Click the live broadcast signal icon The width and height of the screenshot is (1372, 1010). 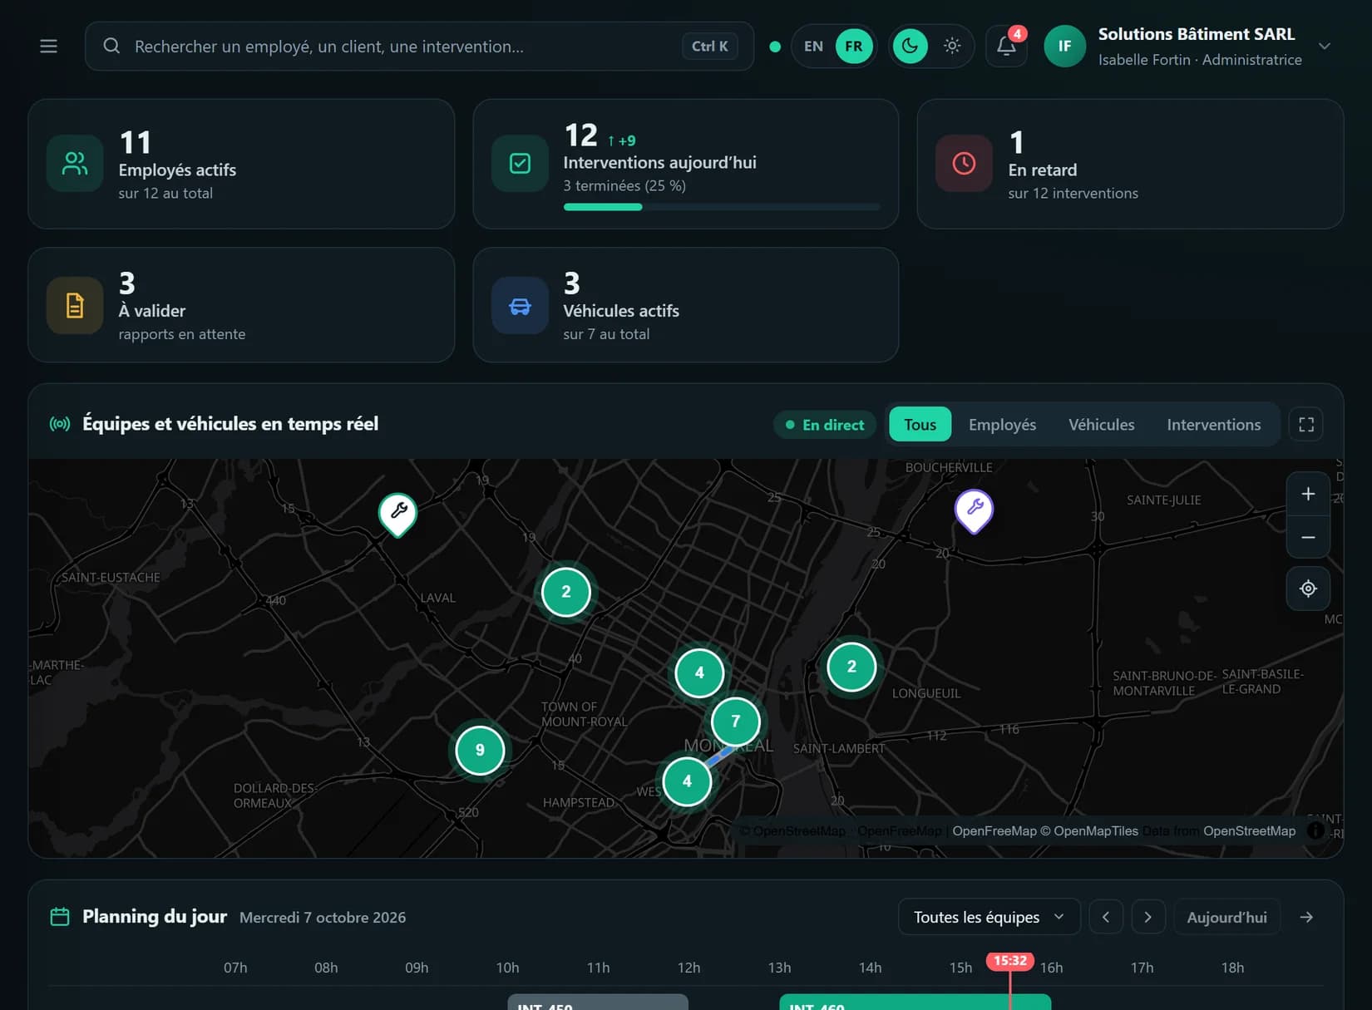tap(60, 424)
